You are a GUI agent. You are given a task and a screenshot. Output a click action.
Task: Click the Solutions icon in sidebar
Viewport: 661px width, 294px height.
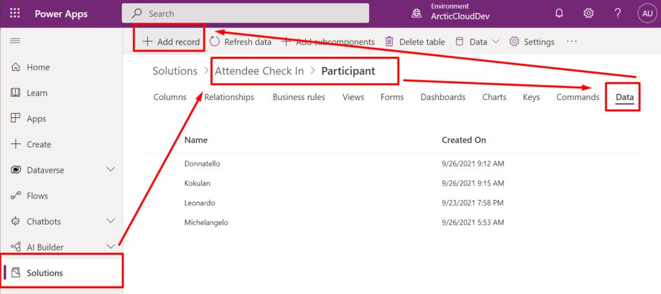click(x=15, y=273)
